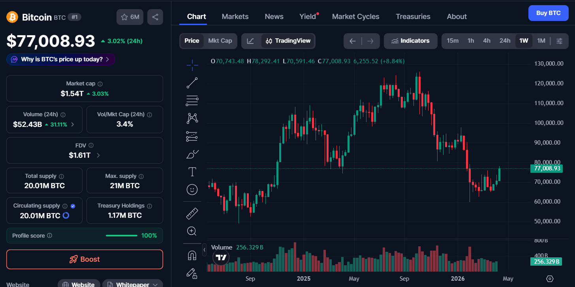Share Bitcoin page via share icon
Viewport: 575px width, 287px height.
[155, 17]
